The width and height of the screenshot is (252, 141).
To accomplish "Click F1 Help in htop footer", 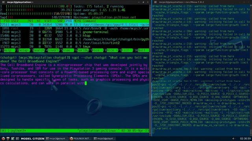I will click(7, 50).
